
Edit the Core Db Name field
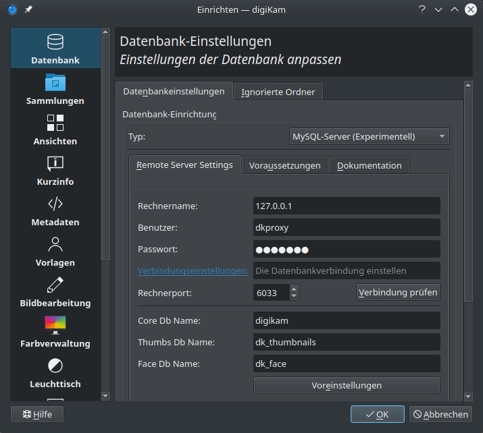347,320
